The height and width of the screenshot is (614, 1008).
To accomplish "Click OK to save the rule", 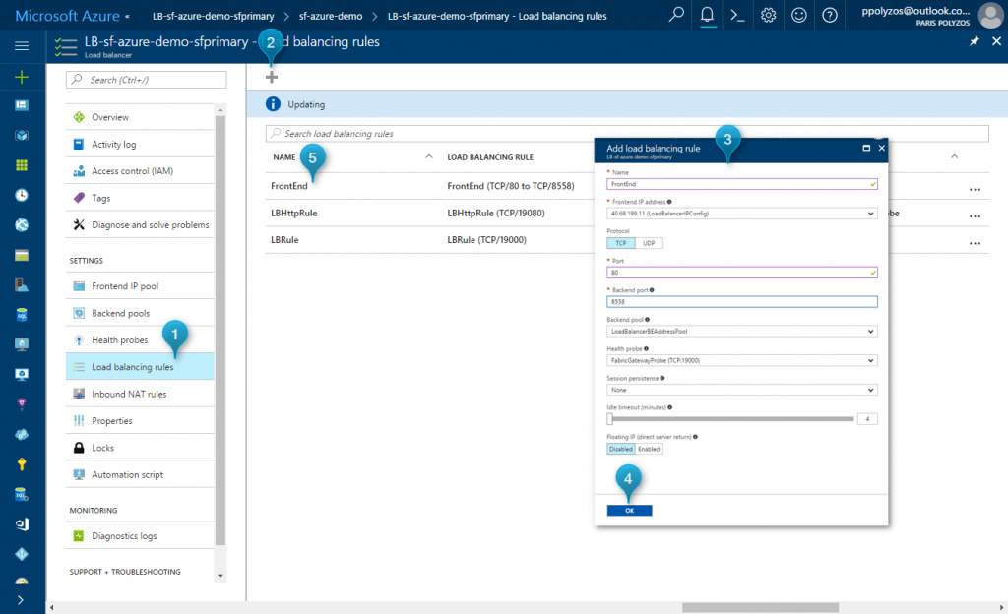I will point(629,510).
